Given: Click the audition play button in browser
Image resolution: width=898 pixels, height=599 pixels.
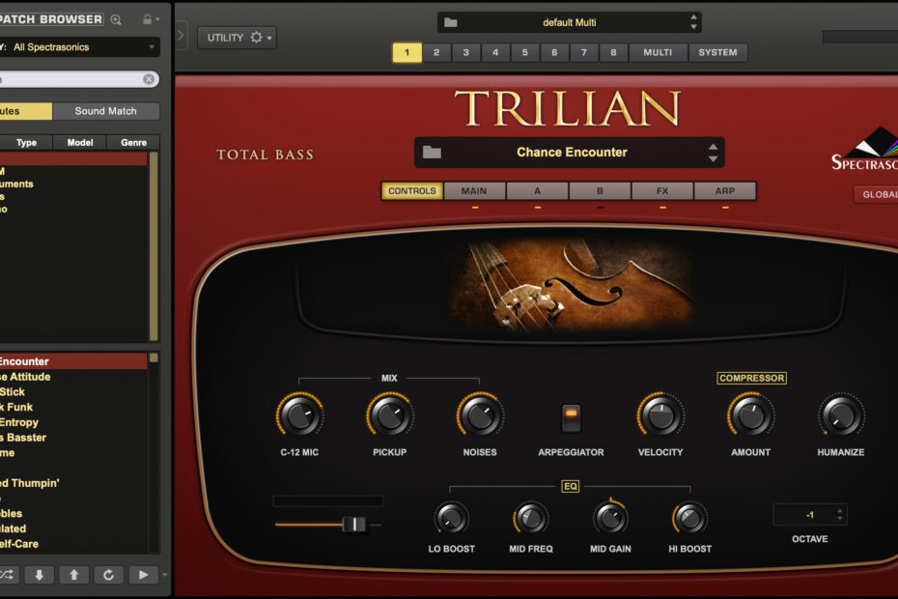Looking at the screenshot, I should click(143, 574).
